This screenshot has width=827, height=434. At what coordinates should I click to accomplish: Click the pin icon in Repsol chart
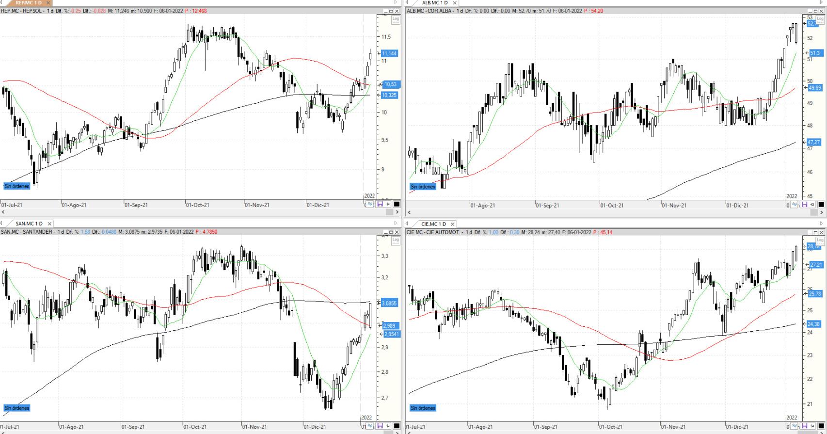(388, 204)
